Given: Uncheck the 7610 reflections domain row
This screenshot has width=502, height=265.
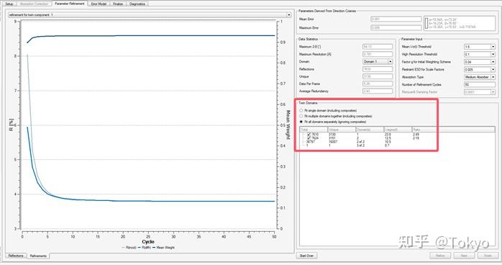Looking at the screenshot, I should (x=309, y=135).
